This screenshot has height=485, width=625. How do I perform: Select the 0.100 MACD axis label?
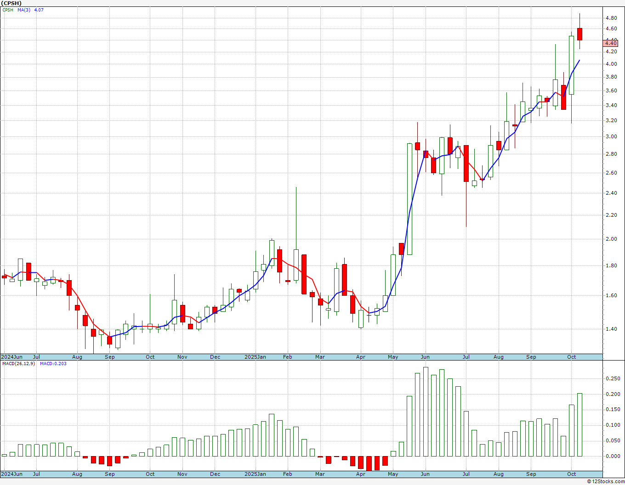click(613, 425)
